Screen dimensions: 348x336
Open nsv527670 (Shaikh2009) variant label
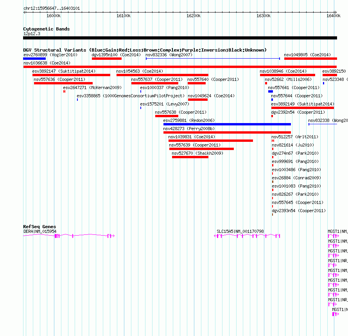coord(197,153)
